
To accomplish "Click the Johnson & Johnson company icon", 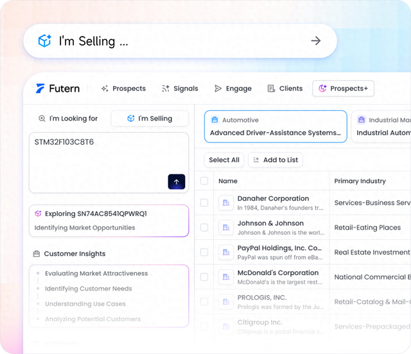I will 226,227.
